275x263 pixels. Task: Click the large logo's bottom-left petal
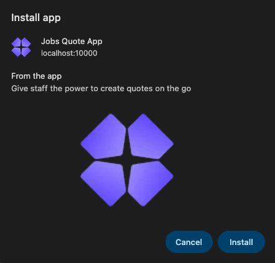point(105,182)
